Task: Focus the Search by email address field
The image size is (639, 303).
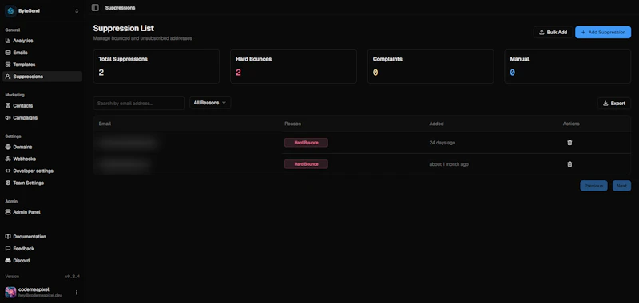Action: pos(138,104)
